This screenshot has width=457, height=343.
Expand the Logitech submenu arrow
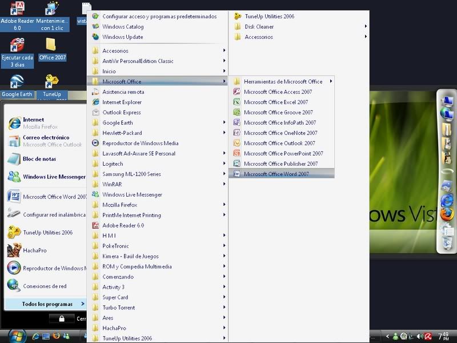pos(224,163)
